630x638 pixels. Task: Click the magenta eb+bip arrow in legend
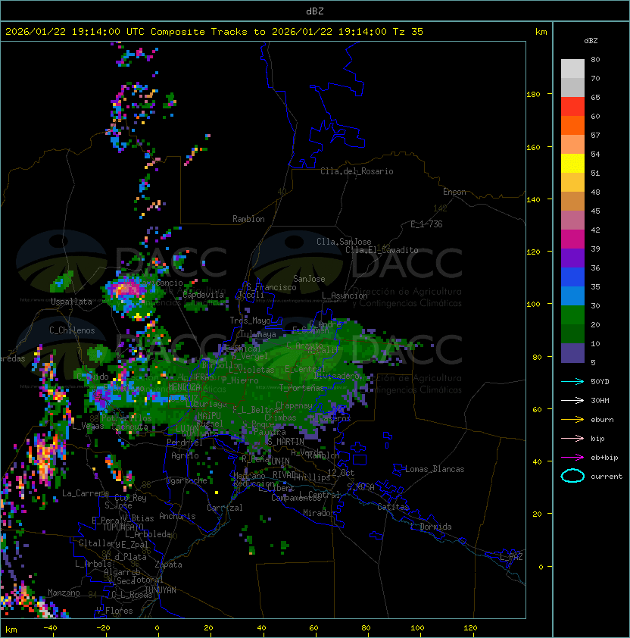(572, 458)
